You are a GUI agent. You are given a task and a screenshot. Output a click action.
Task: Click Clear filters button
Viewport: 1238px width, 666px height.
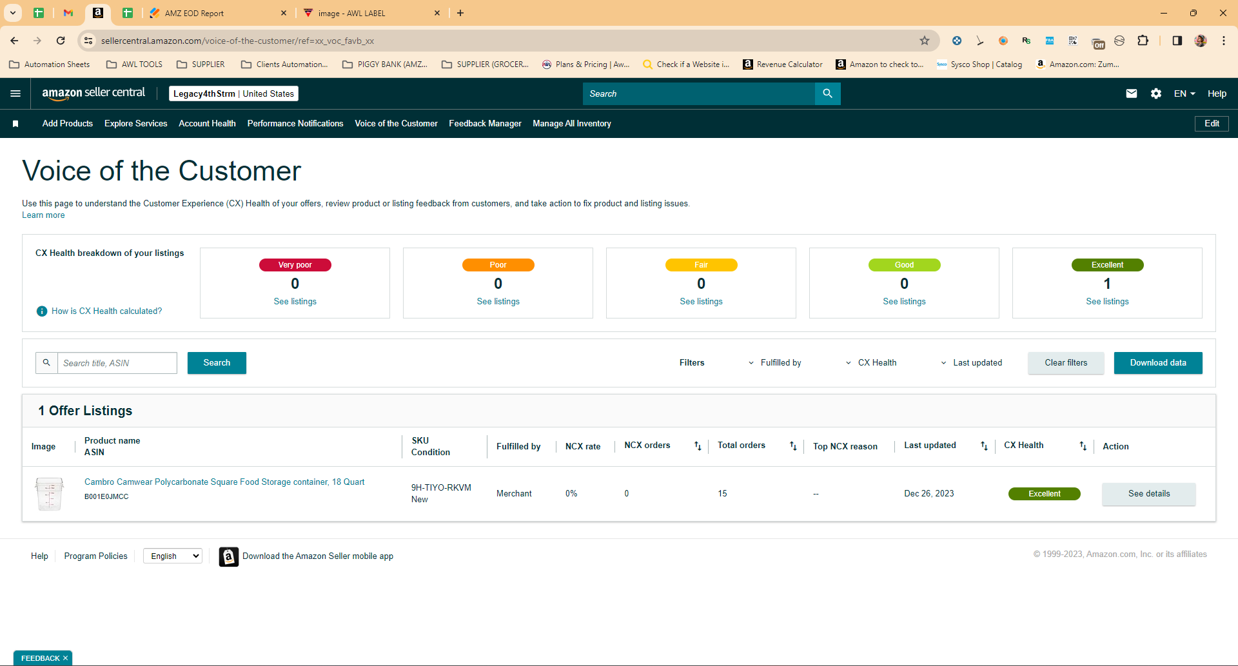tap(1066, 363)
